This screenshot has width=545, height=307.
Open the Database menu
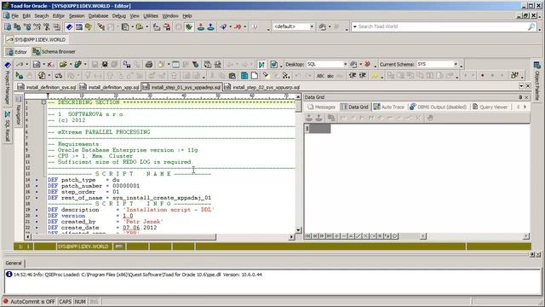click(98, 15)
